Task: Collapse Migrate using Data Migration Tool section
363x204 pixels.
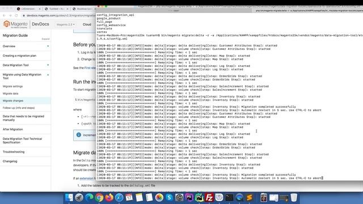Action: point(48,75)
